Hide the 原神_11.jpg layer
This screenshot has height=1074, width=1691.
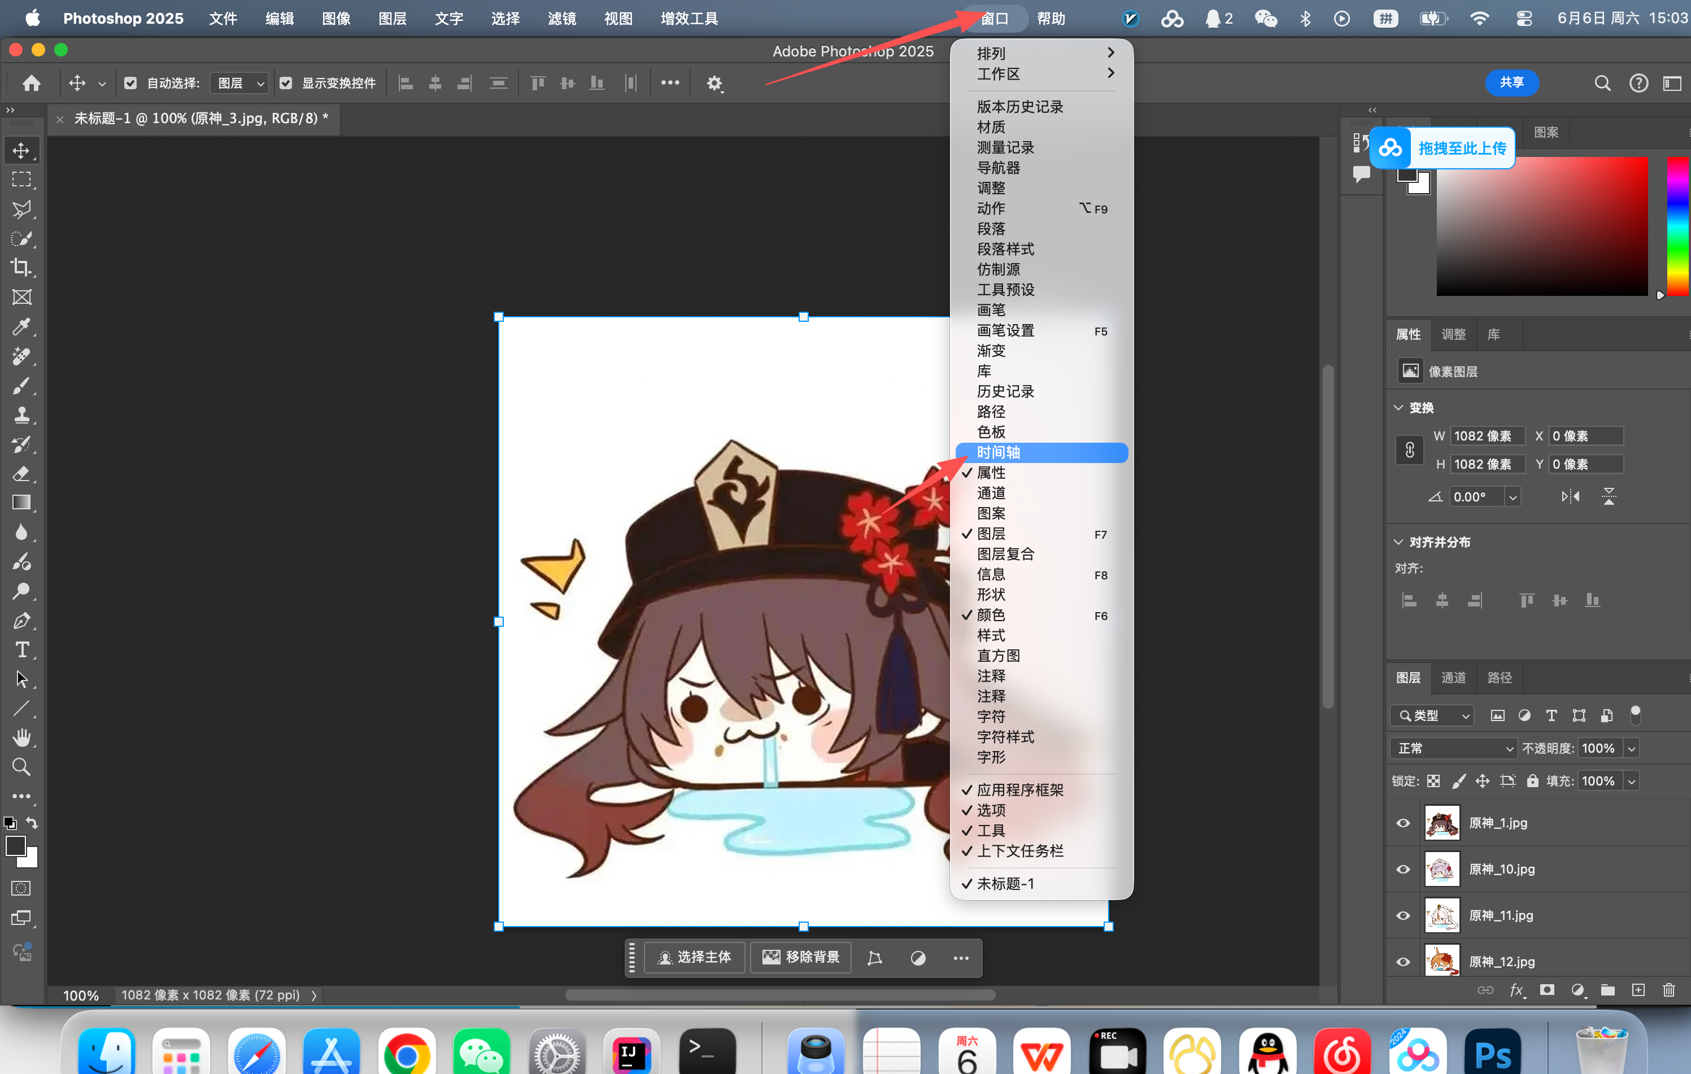(x=1403, y=915)
